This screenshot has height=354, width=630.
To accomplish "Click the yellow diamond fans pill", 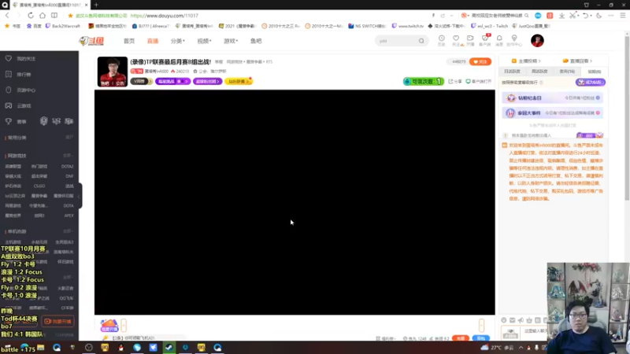I will (239, 82).
